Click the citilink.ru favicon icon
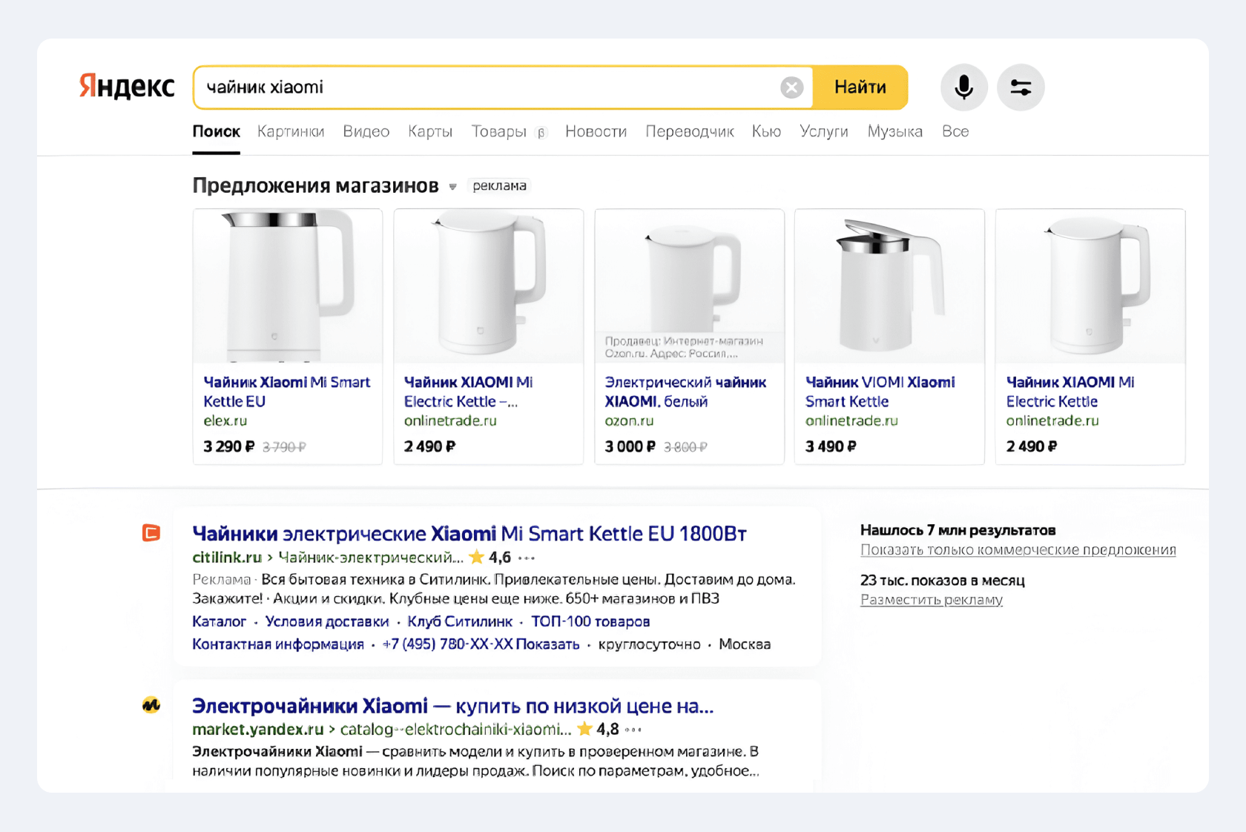1246x832 pixels. [151, 532]
